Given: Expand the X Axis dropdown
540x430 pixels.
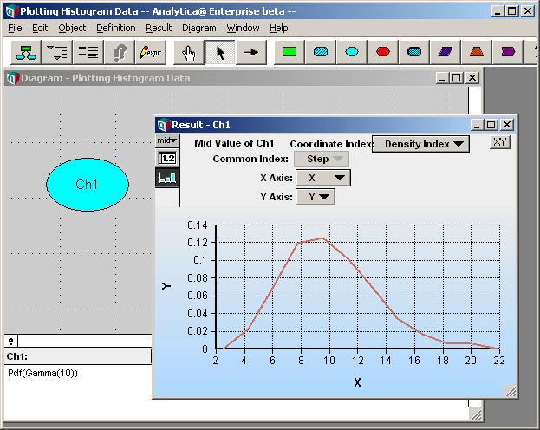Looking at the screenshot, I should (x=323, y=178).
